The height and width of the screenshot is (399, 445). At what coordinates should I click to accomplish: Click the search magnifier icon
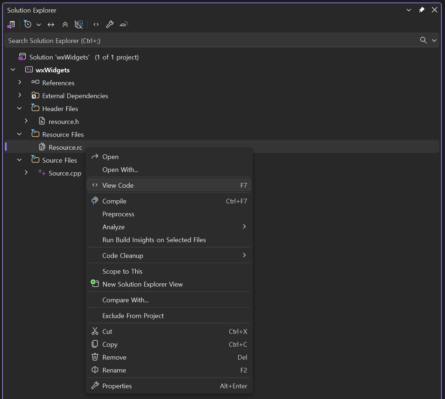(424, 40)
